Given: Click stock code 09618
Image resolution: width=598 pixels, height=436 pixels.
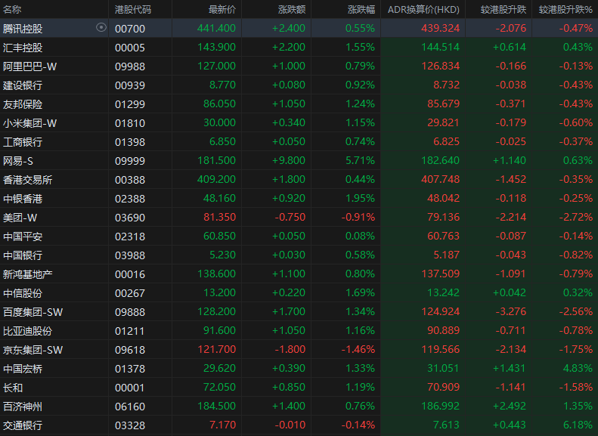Looking at the screenshot, I should 130,350.
